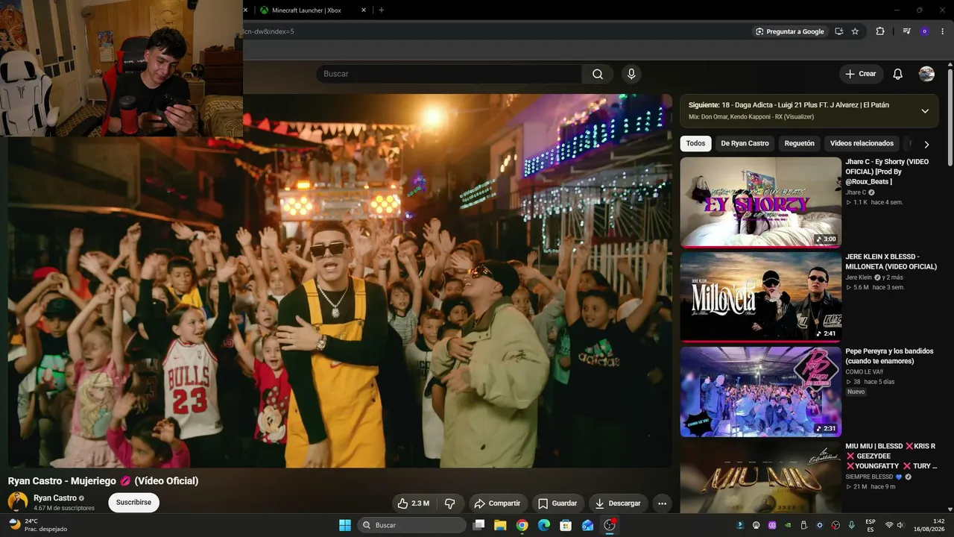Viewport: 954px width, 537px height.
Task: Dislike the Mujeriego video
Action: (x=449, y=503)
